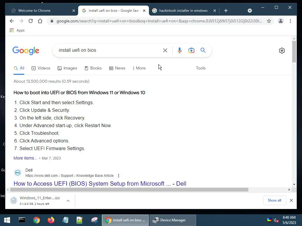Image resolution: width=302 pixels, height=226 pixels.
Task: Open the Windows Start menu
Action: [7, 220]
